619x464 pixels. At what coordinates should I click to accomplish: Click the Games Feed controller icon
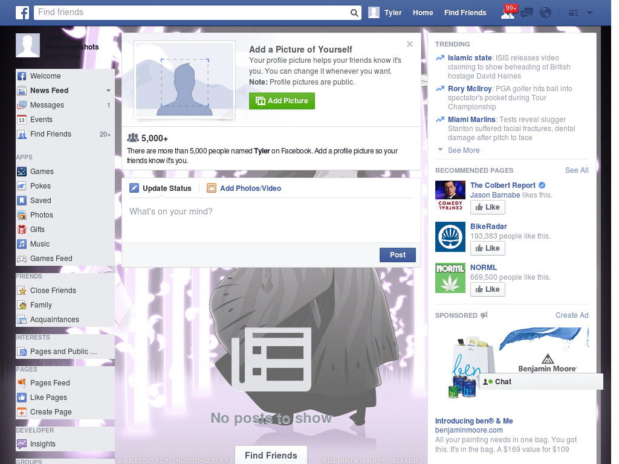22,259
